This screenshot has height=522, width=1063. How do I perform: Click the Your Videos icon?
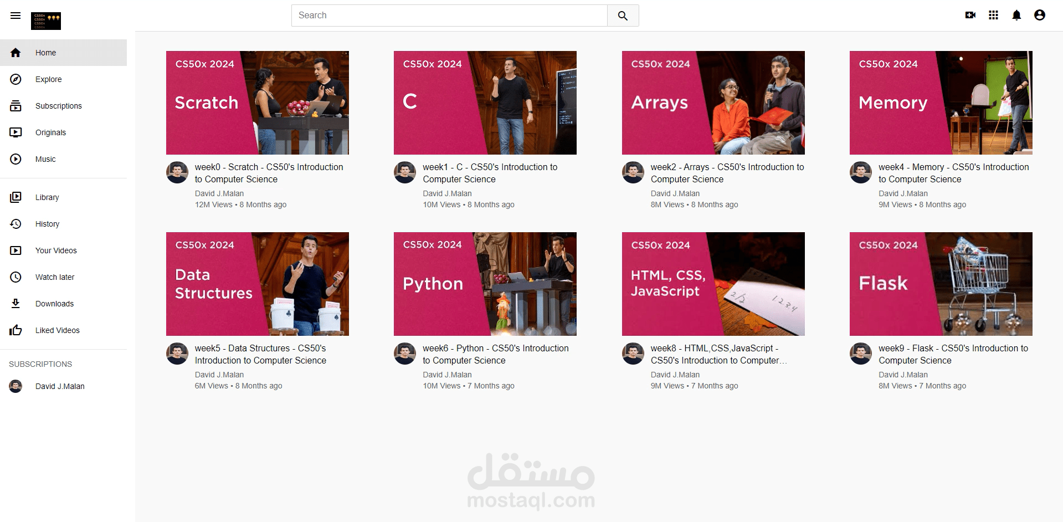pyautogui.click(x=16, y=250)
